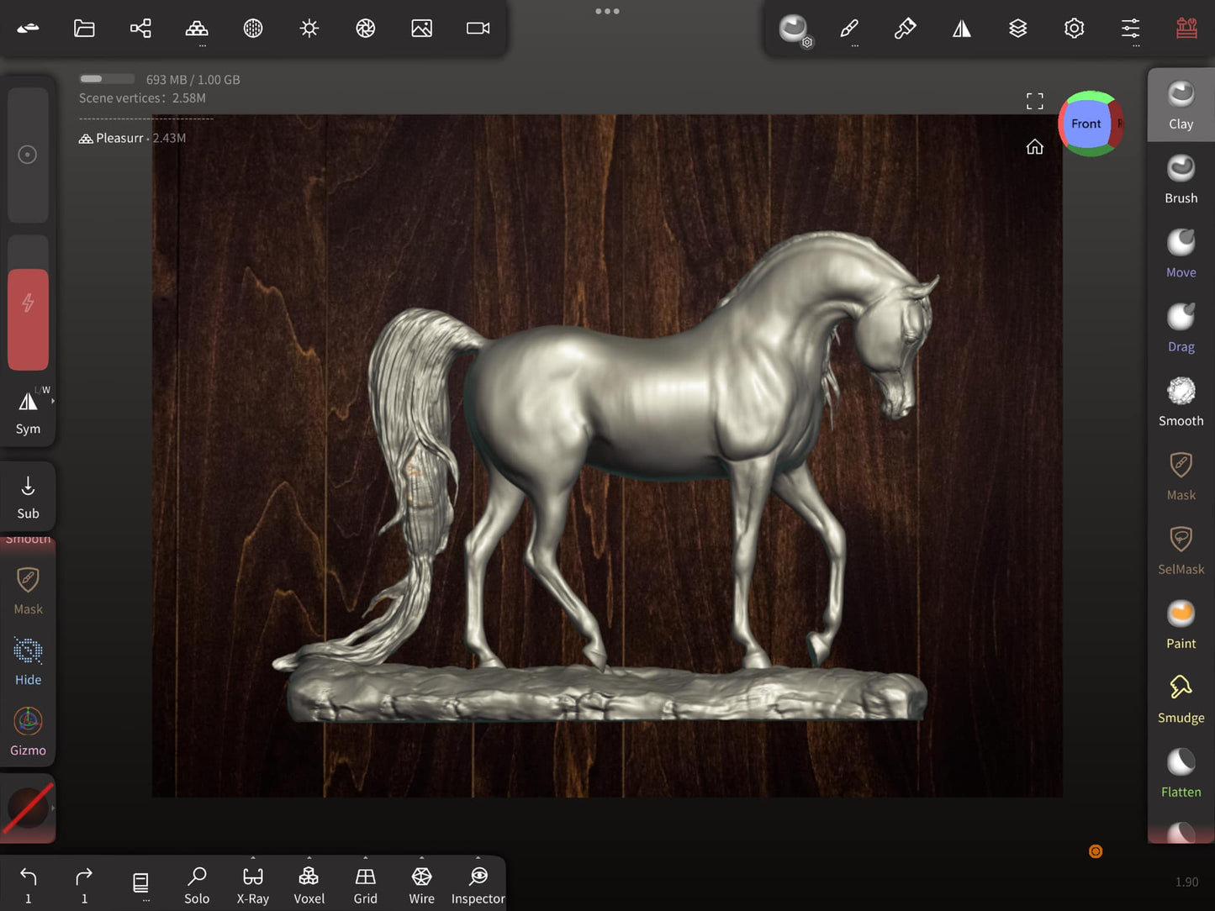Toggle the Mask shortcut on left panel

coord(28,590)
